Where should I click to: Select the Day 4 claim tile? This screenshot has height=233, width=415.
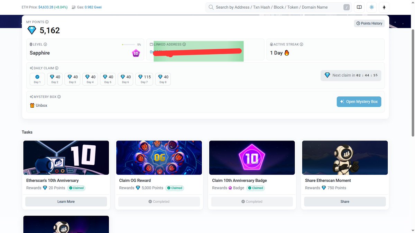[90, 79]
